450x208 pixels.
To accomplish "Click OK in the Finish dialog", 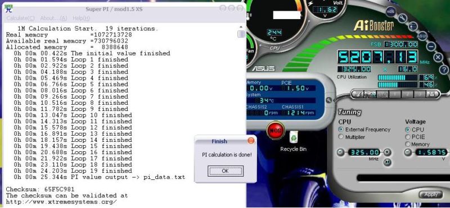I will click(226, 171).
